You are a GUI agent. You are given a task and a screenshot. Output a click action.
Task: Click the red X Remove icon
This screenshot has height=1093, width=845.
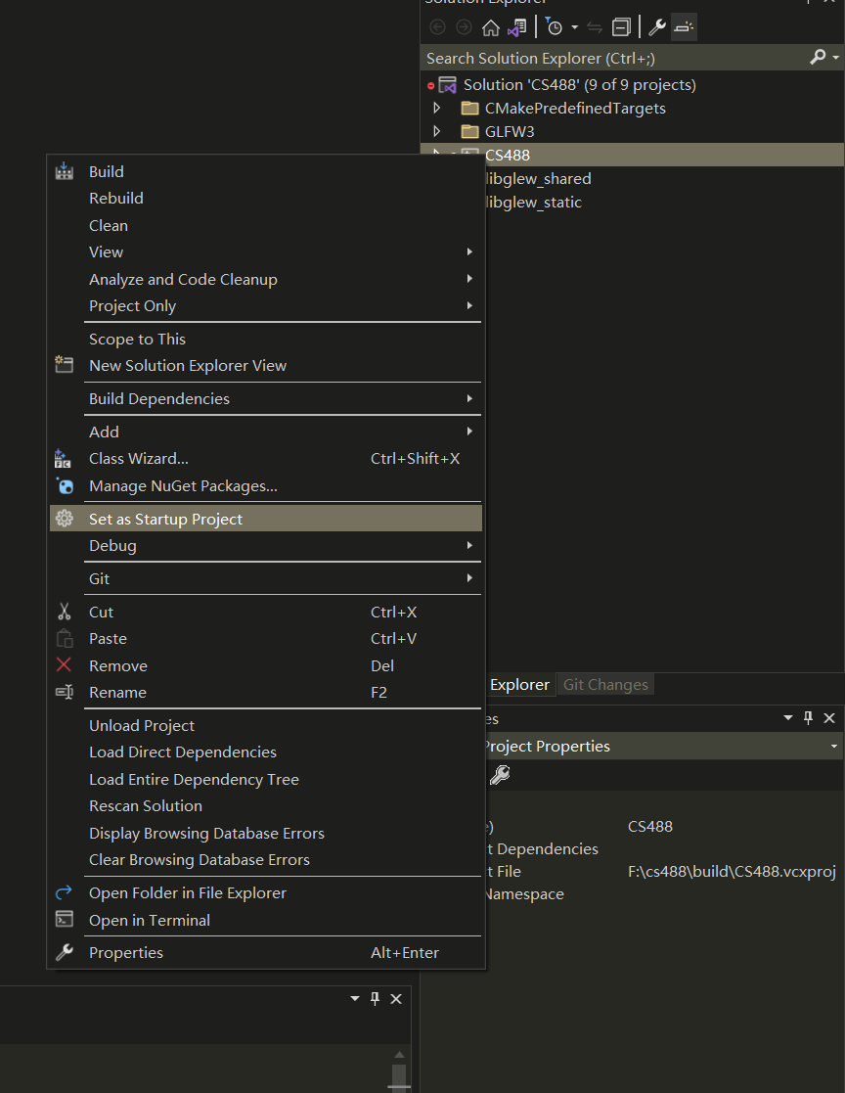[x=64, y=665]
